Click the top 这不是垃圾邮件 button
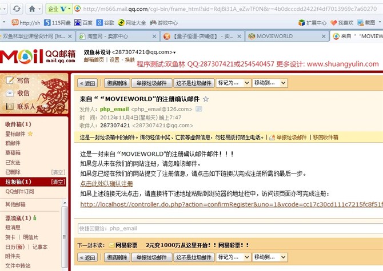The height and width of the screenshot is (271, 383). (194, 83)
